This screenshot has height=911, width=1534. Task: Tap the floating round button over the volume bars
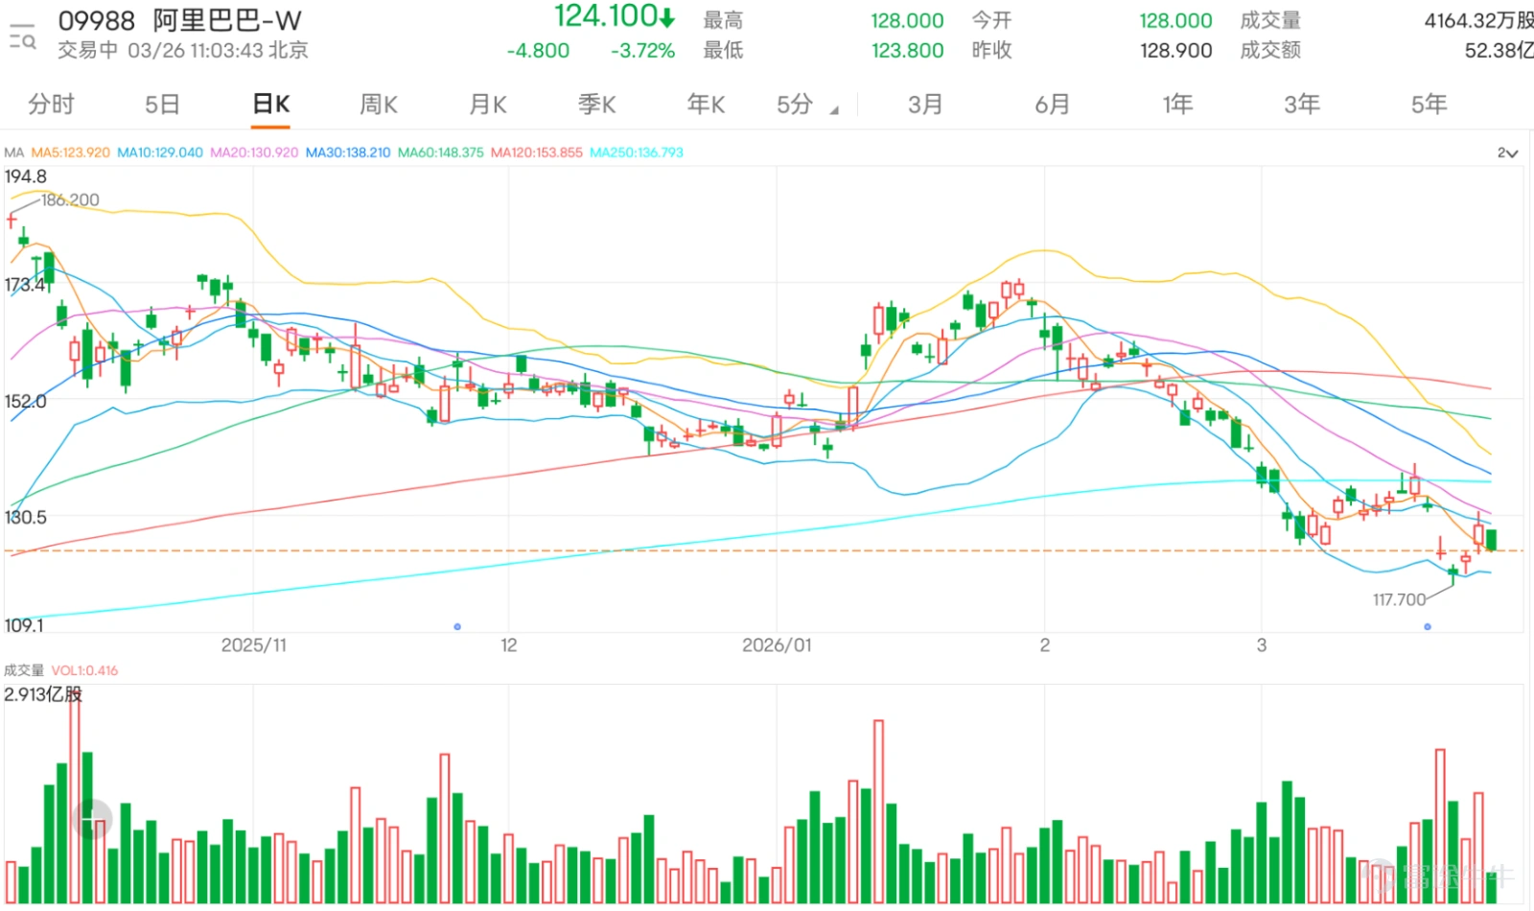click(93, 820)
